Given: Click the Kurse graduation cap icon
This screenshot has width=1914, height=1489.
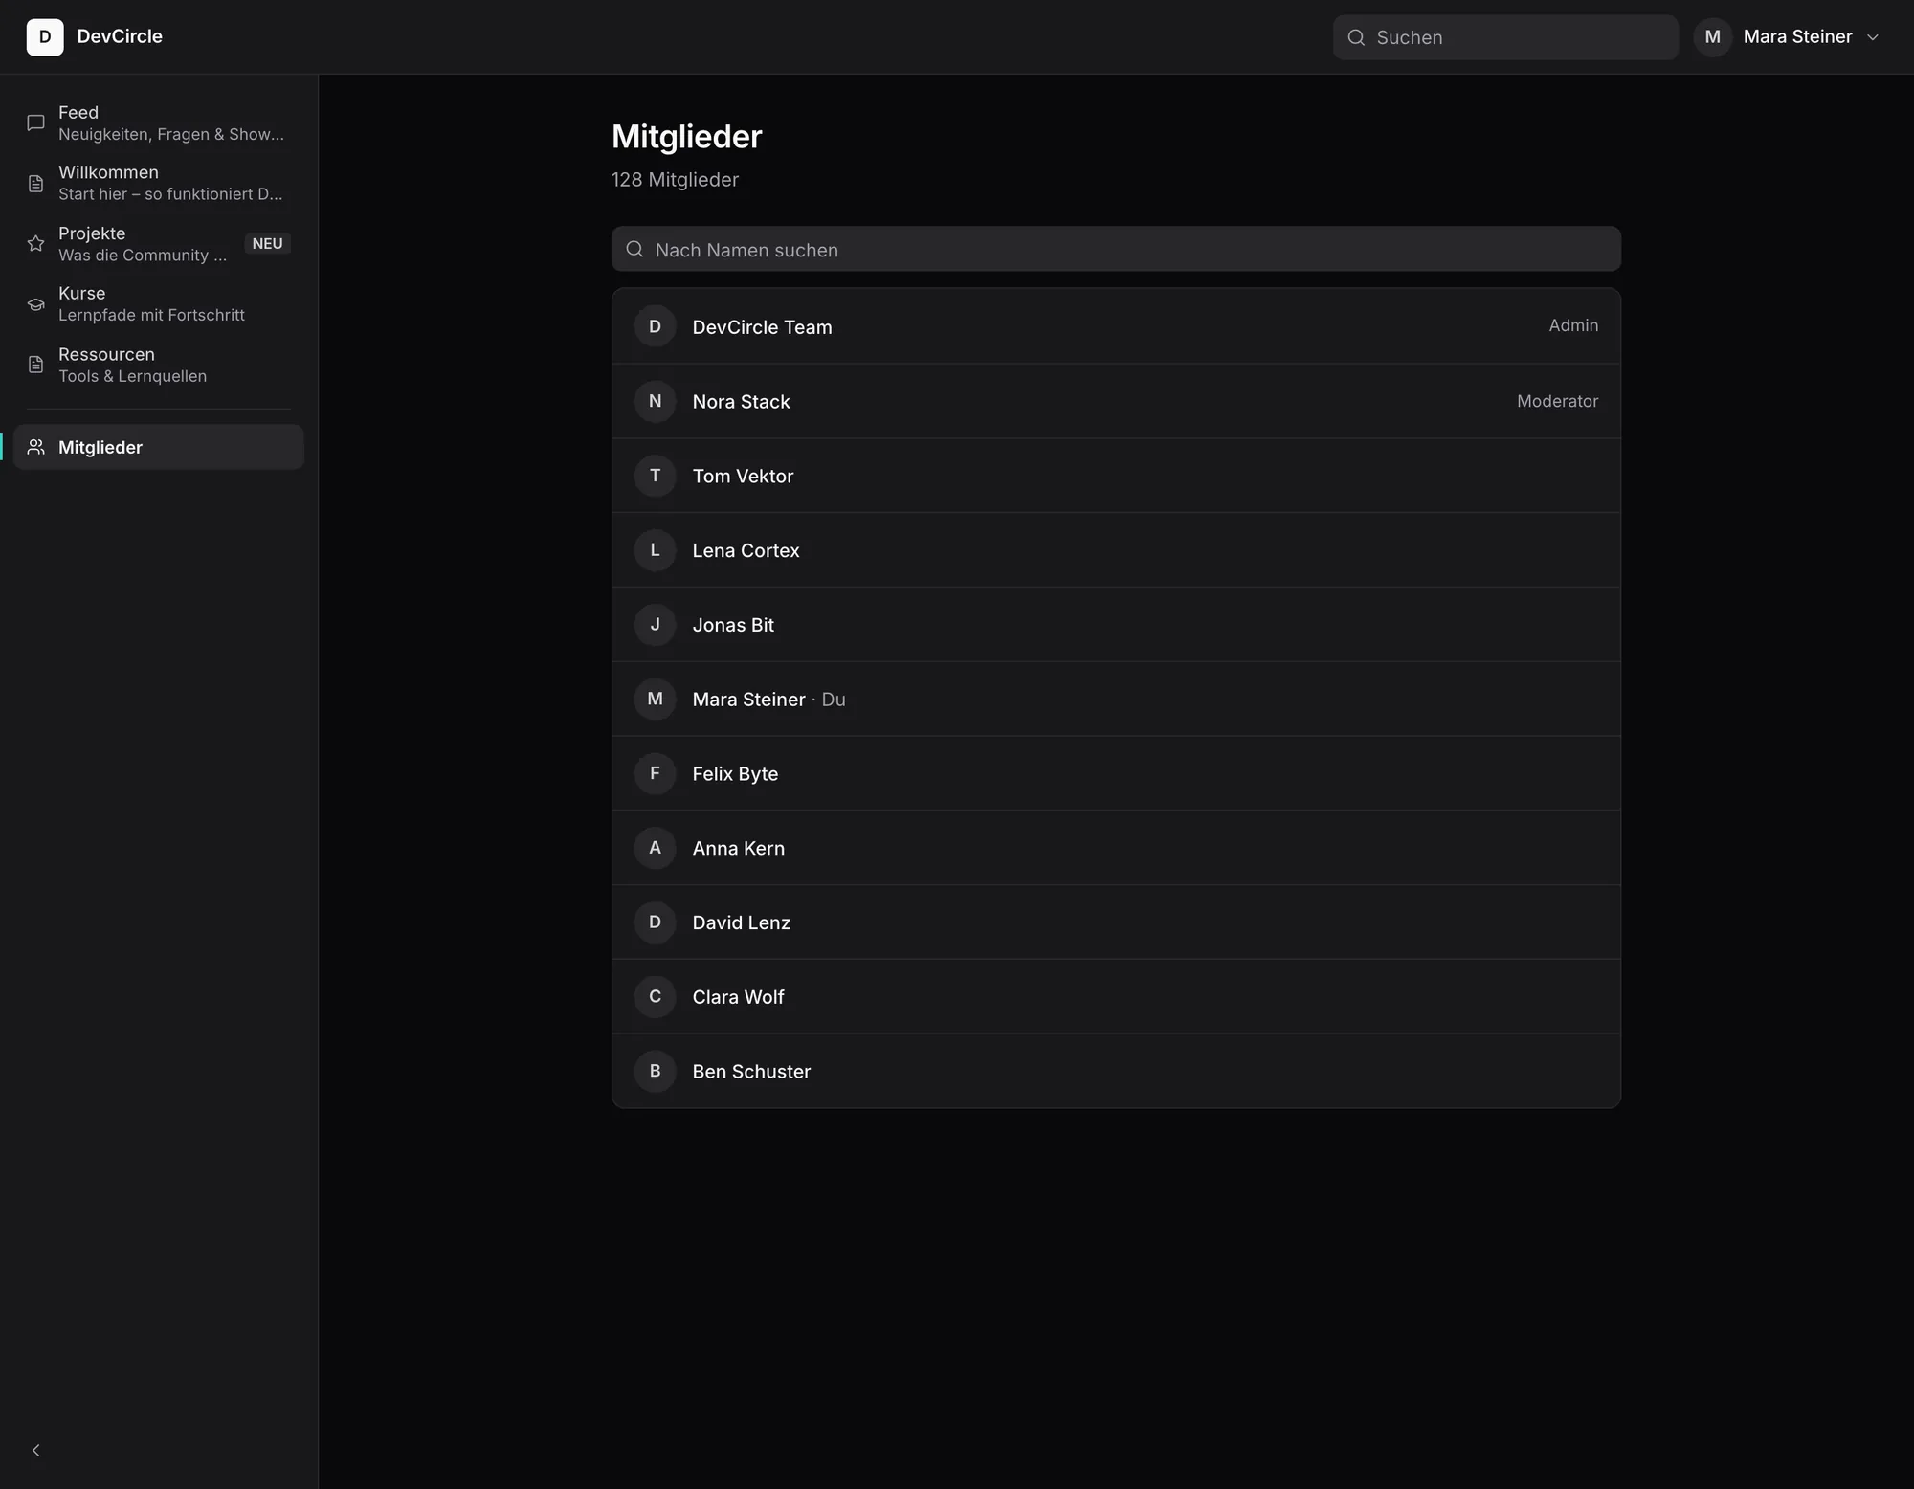Looking at the screenshot, I should click(x=36, y=304).
